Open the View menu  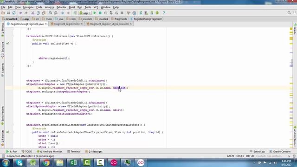click(18, 7)
